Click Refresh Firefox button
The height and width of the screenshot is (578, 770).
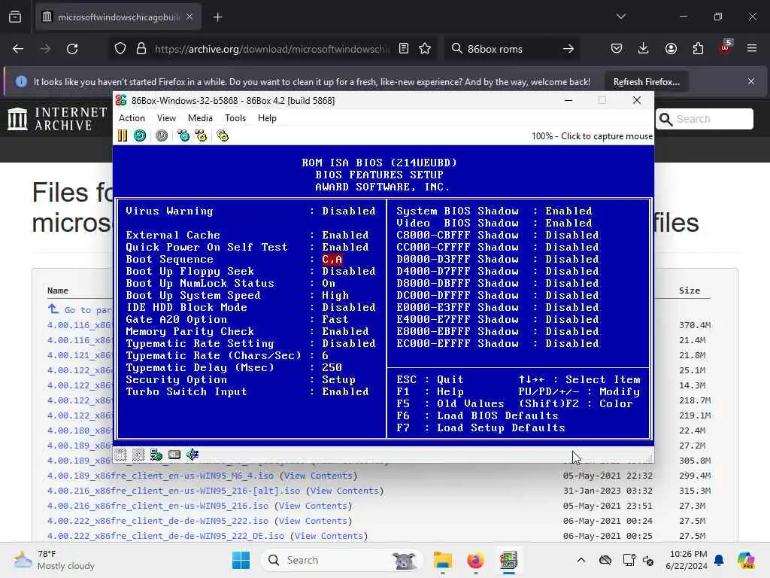(x=646, y=82)
